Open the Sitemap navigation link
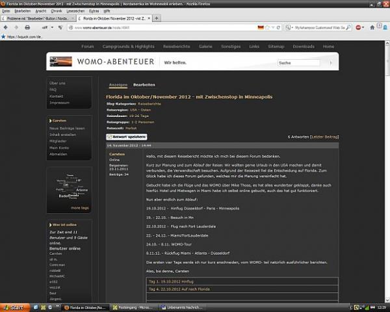This screenshot has height=312, width=390. coord(276,47)
